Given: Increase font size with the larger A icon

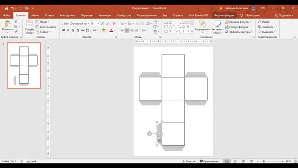Looking at the screenshot, I should click(102, 24).
